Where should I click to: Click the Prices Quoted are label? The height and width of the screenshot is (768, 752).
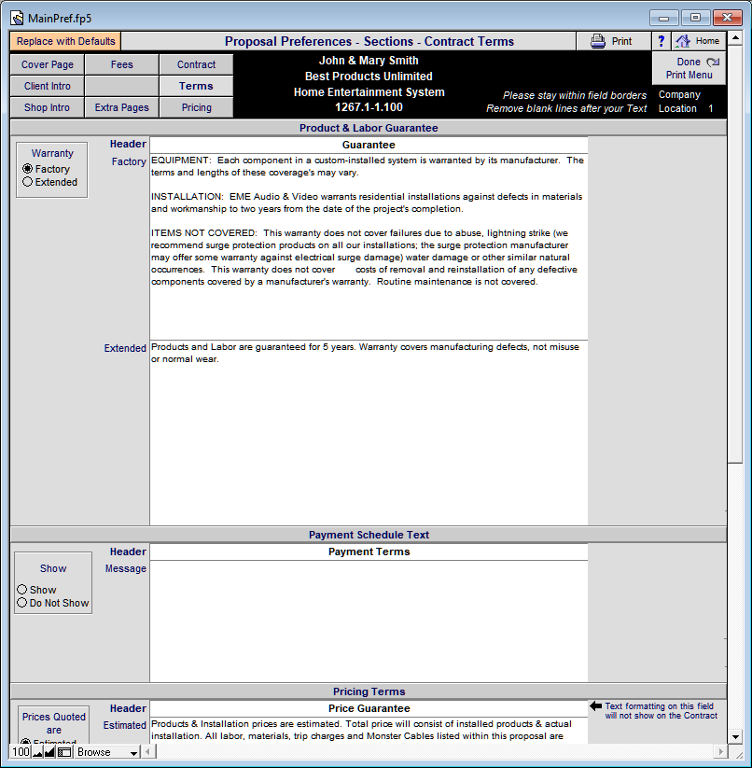(x=54, y=723)
